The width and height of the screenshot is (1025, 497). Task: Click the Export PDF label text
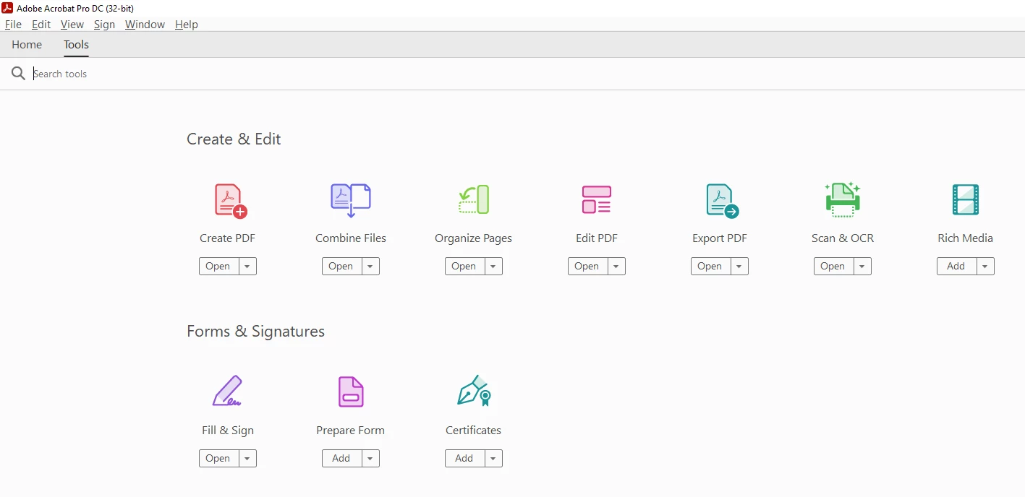720,238
